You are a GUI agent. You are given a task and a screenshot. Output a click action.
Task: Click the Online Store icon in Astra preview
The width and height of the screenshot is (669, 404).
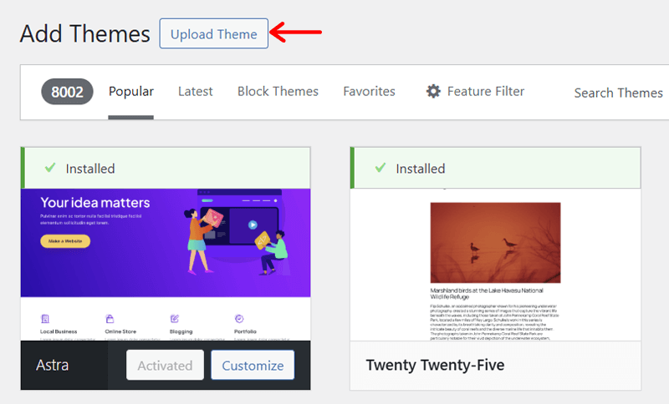(110, 318)
